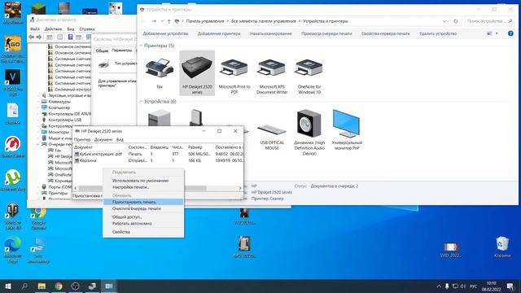Click the help icon in Devices and Printers
This screenshot has height=293, width=521.
510,33
